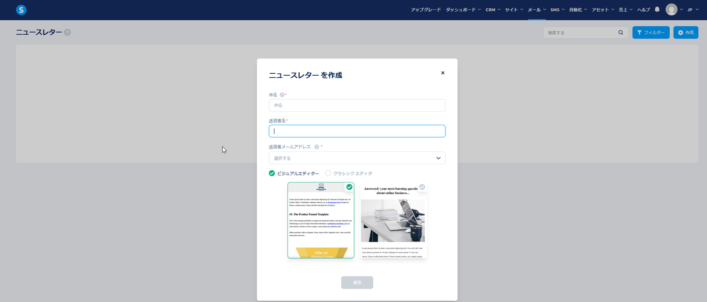Image resolution: width=707 pixels, height=302 pixels.
Task: Toggle checkmark on the Product Funnel template
Action: click(x=349, y=187)
